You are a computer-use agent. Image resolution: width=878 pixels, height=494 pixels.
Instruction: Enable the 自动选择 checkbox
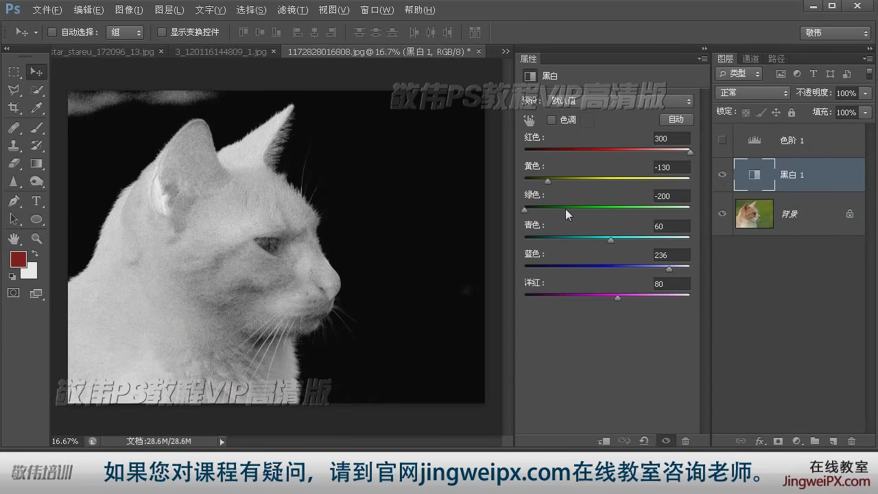(x=52, y=32)
